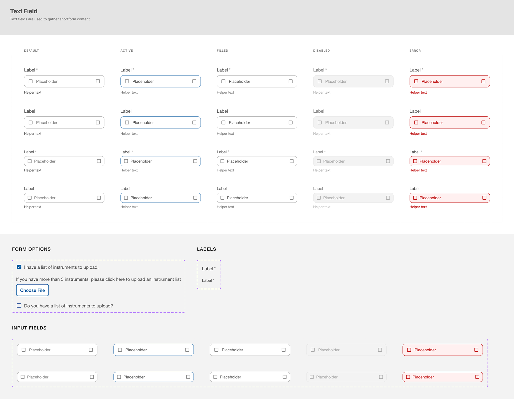This screenshot has height=399, width=514.
Task: Click the larger 'Label *' under LABELS section
Action: pyautogui.click(x=209, y=269)
